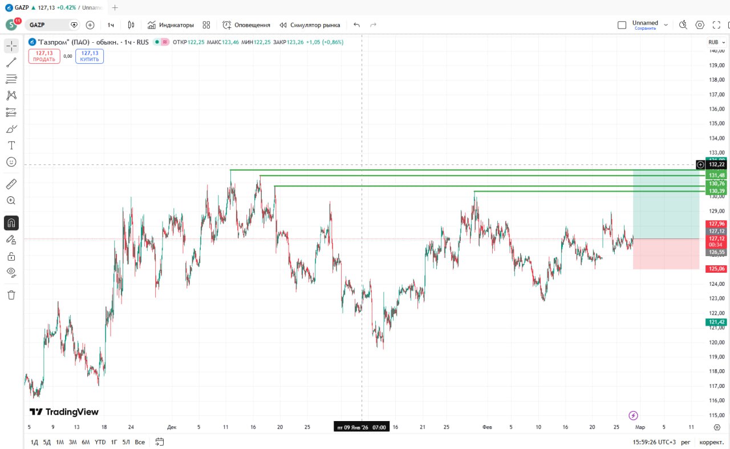Toggle Magnet mode in the left toolbar
This screenshot has width=730, height=449.
[11, 223]
